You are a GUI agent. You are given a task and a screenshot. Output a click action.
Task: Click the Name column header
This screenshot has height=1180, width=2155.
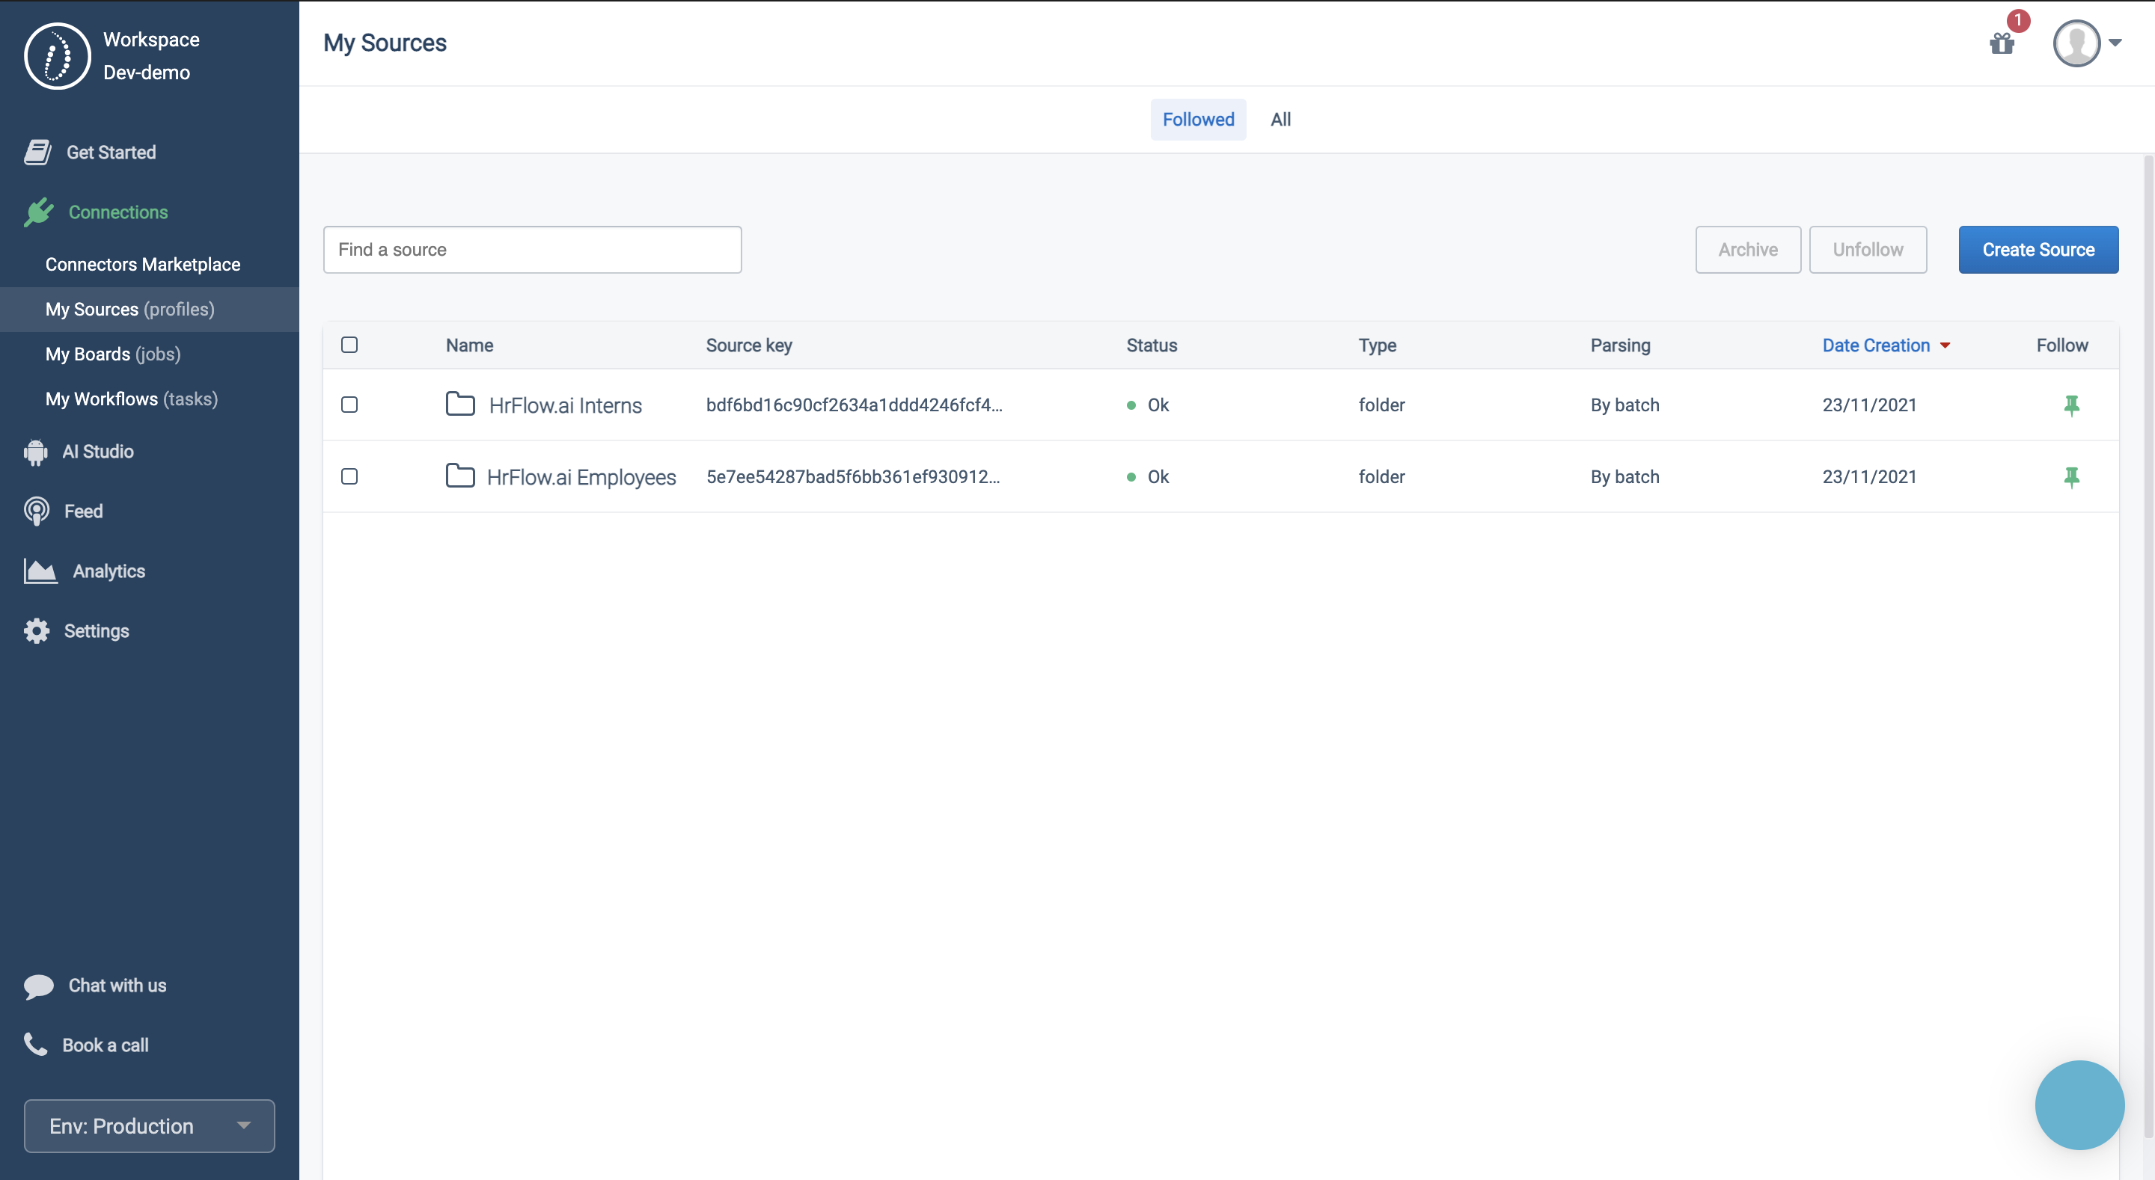coord(469,345)
